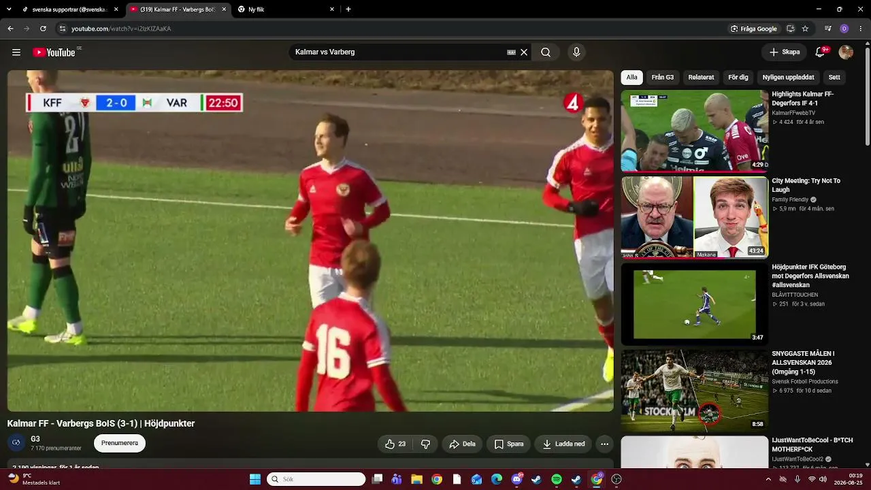Viewport: 871px width, 490px height.
Task: Open the on-screen keyboard in search box
Action: coord(511,52)
